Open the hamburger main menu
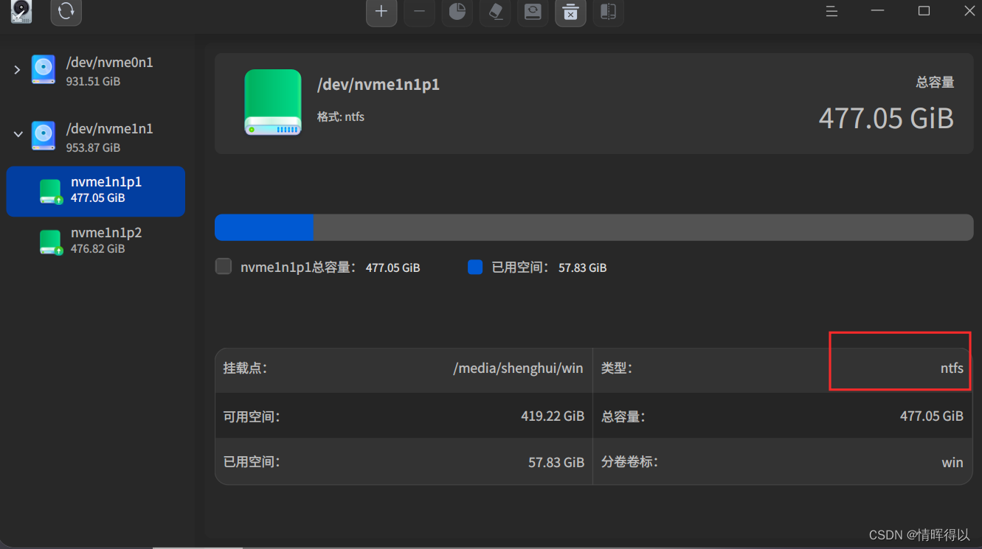Viewport: 982px width, 549px height. coord(831,11)
